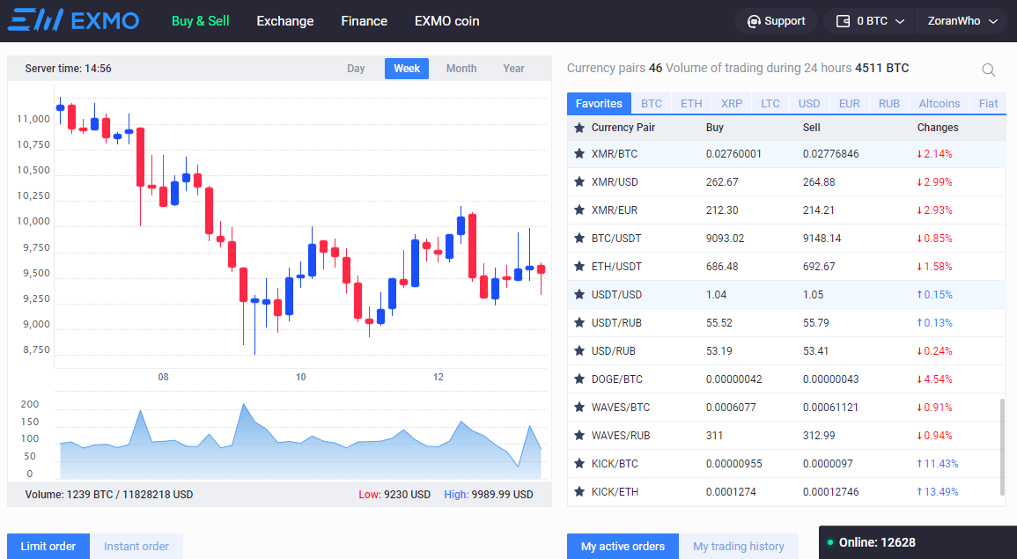Open the Exchange menu
Screen dimensions: 1017x559
[x=284, y=21]
